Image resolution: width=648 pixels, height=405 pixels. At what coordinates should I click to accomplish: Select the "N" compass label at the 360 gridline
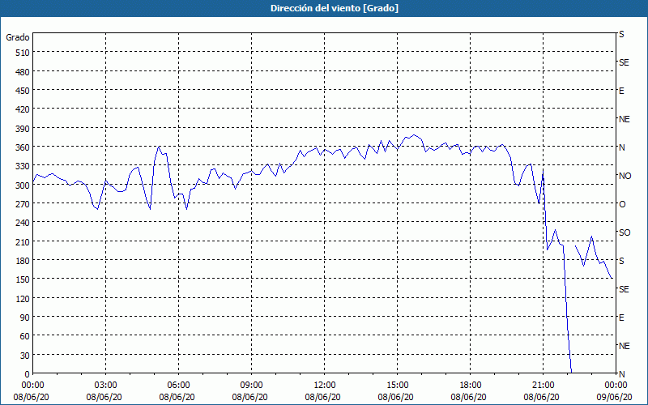[621, 147]
